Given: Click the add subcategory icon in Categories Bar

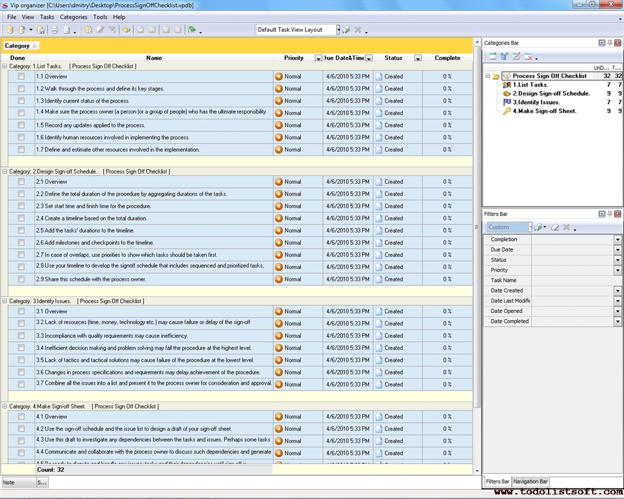Looking at the screenshot, I should (504, 57).
